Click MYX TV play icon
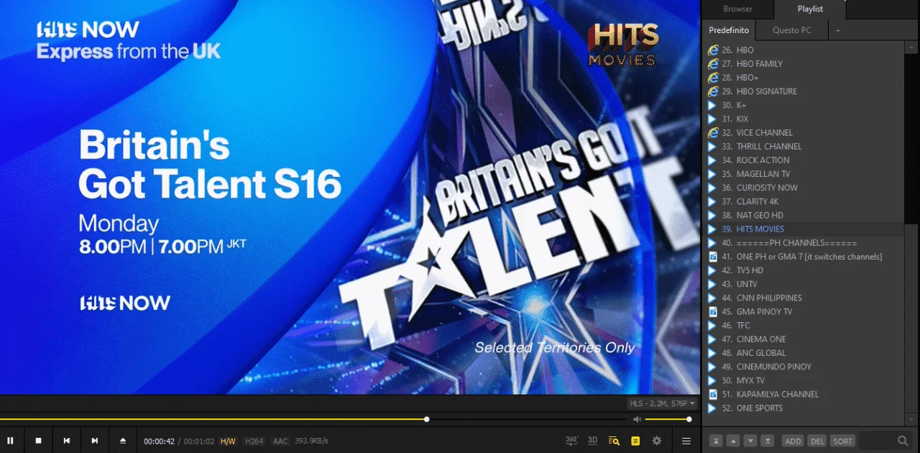The image size is (920, 453). click(712, 380)
